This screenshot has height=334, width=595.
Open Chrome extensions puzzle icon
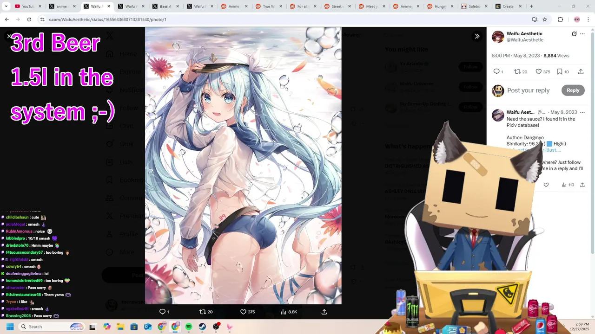(560, 19)
